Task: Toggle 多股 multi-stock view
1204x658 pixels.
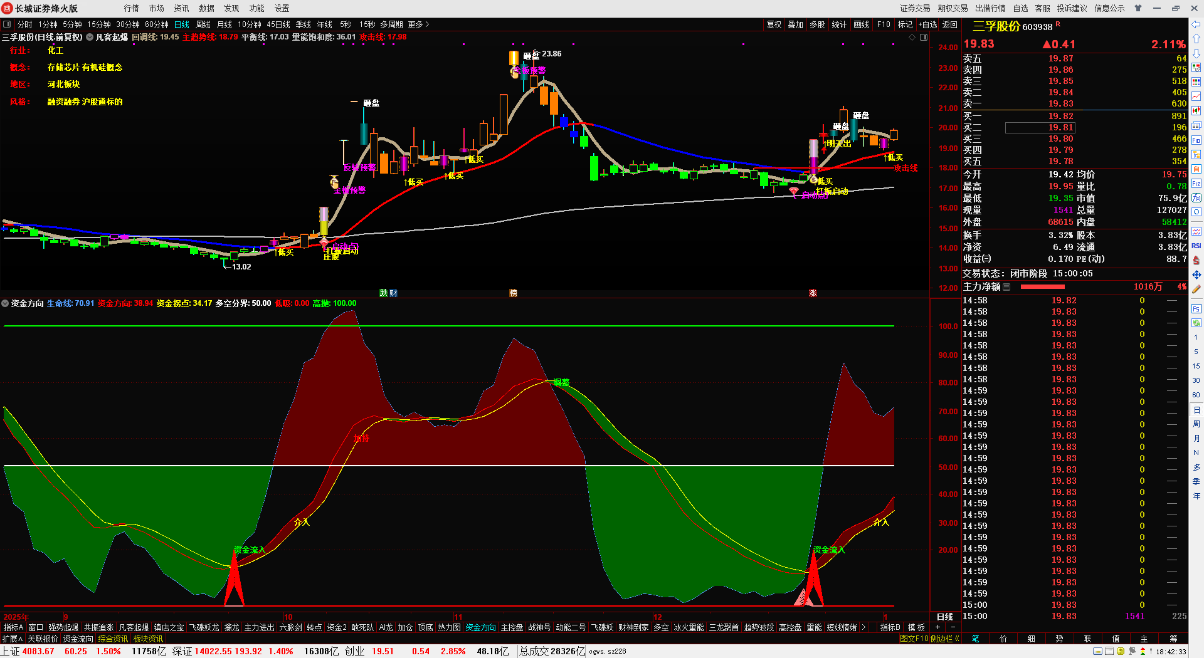Action: (817, 24)
